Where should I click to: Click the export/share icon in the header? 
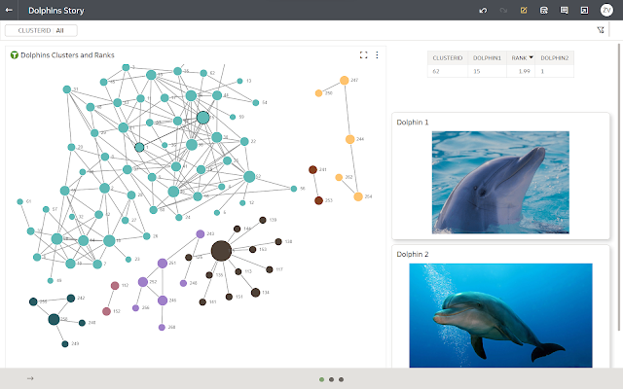584,11
